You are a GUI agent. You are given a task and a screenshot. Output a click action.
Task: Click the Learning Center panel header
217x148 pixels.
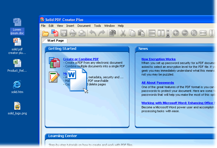(x=131, y=136)
